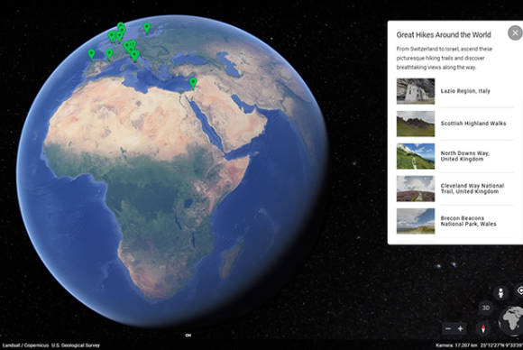
Task: Open North Downs Way, United Kingdom
Action: click(455, 156)
